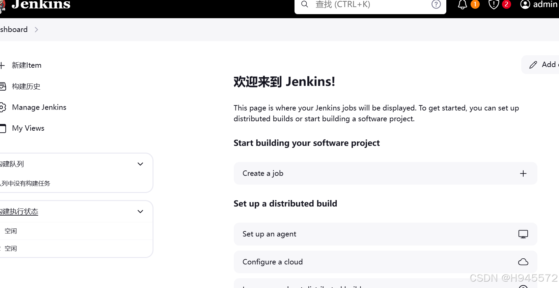Click the Add description pencil icon
The height and width of the screenshot is (288, 559).
[x=533, y=65]
